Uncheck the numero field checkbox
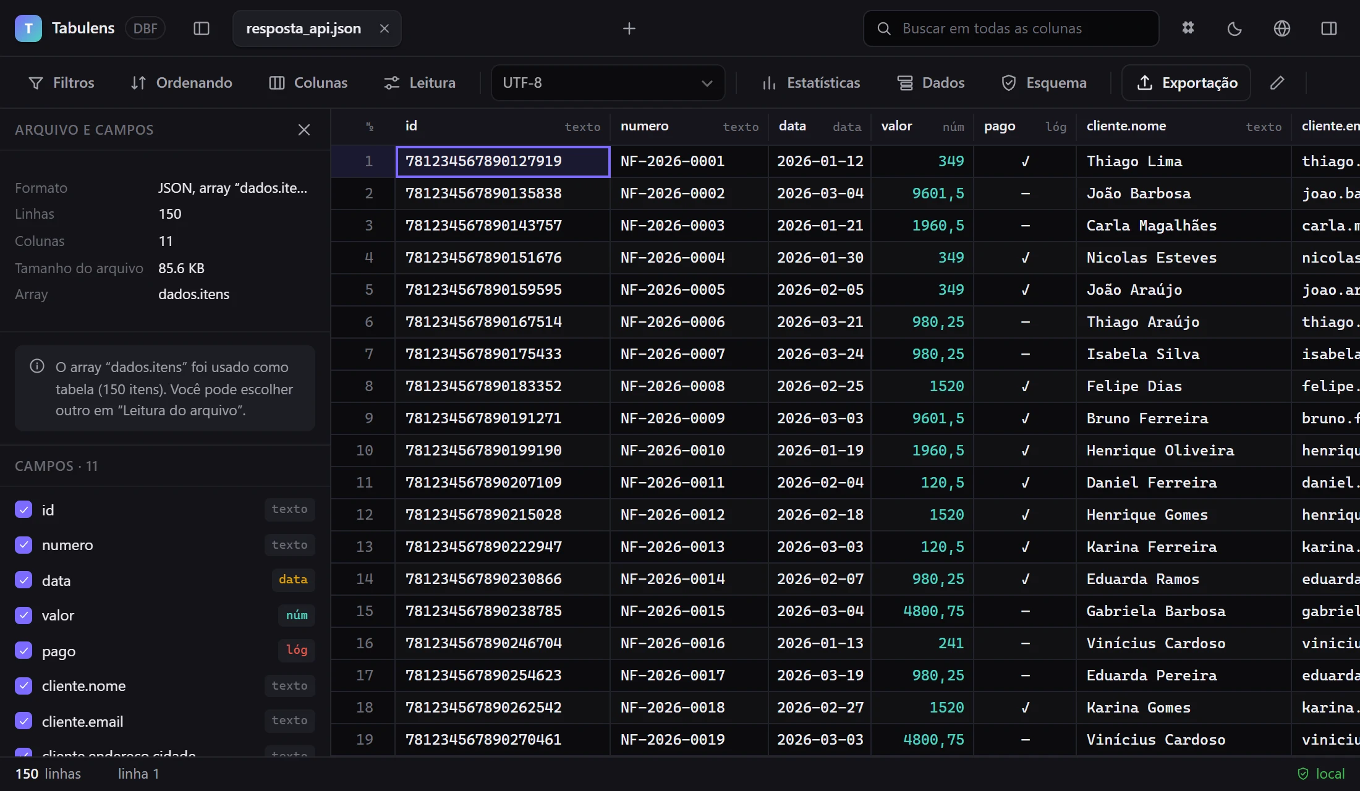Viewport: 1360px width, 791px height. click(23, 545)
